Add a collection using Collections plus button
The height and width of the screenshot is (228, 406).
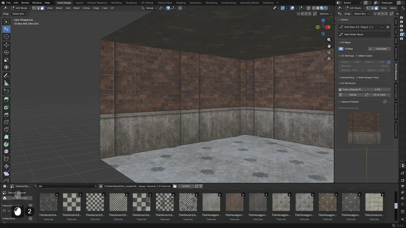tap(30, 218)
